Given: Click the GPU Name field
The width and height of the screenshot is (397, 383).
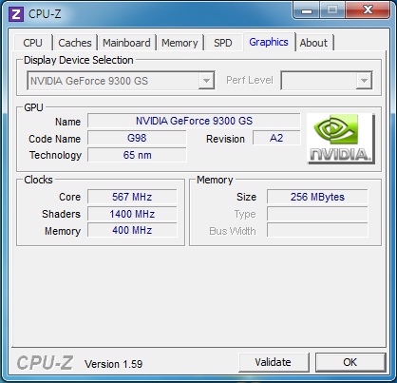Looking at the screenshot, I should point(194,121).
